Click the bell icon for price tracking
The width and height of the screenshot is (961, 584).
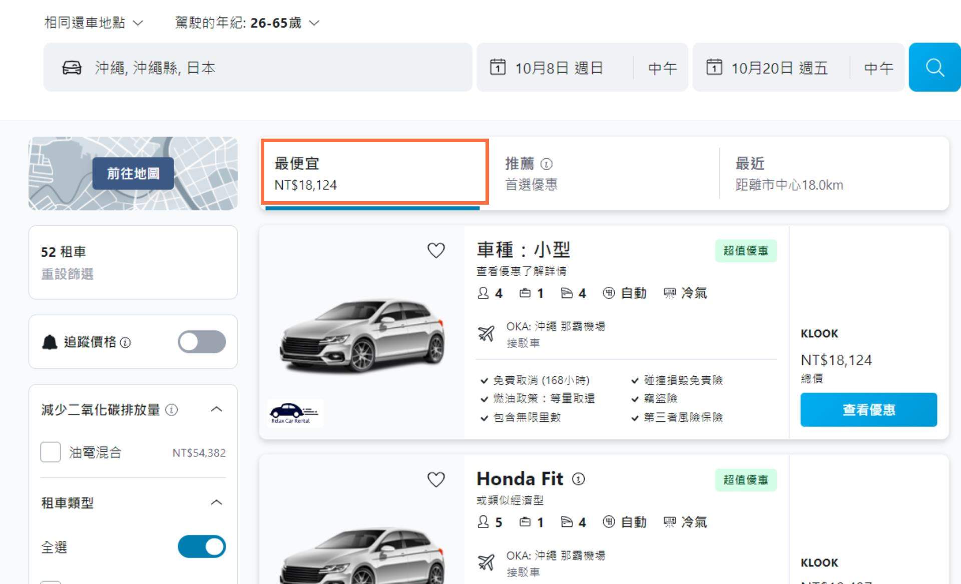tap(50, 342)
